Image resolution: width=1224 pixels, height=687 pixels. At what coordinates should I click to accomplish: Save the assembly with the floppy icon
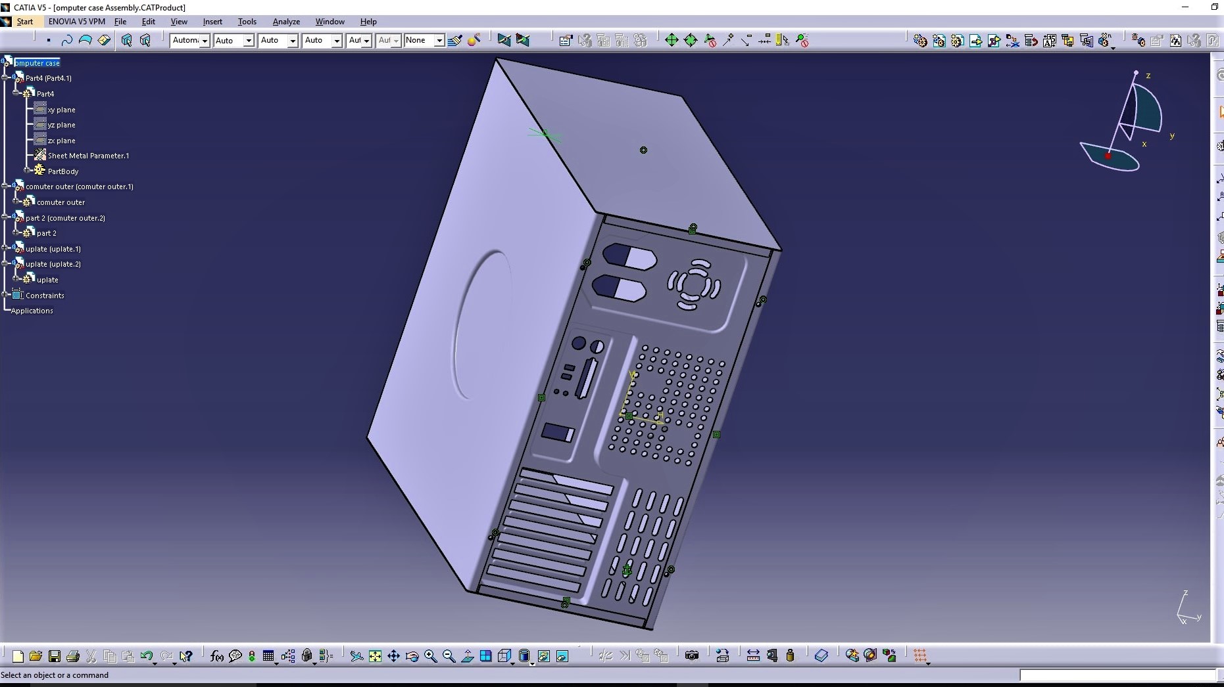55,655
